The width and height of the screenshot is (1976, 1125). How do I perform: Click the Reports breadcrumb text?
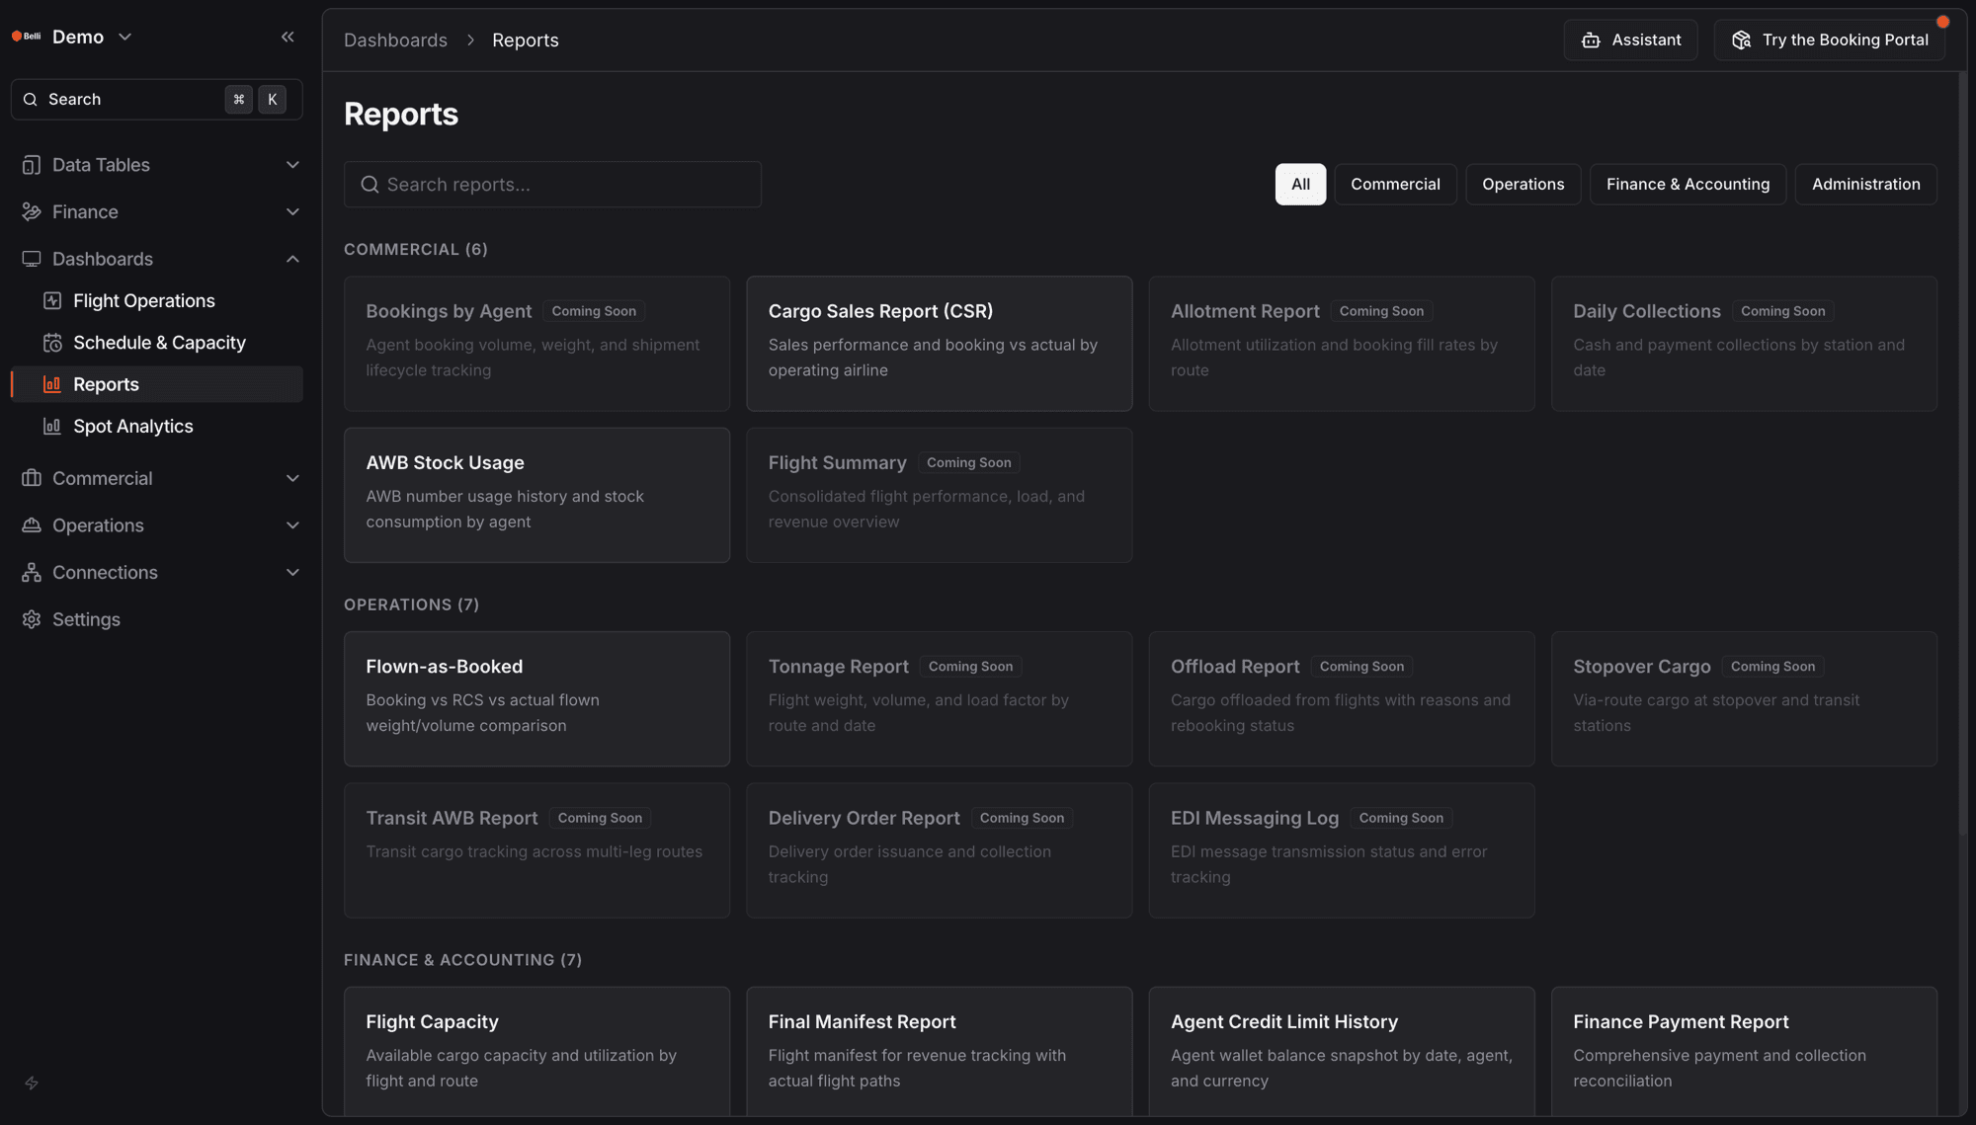(525, 40)
